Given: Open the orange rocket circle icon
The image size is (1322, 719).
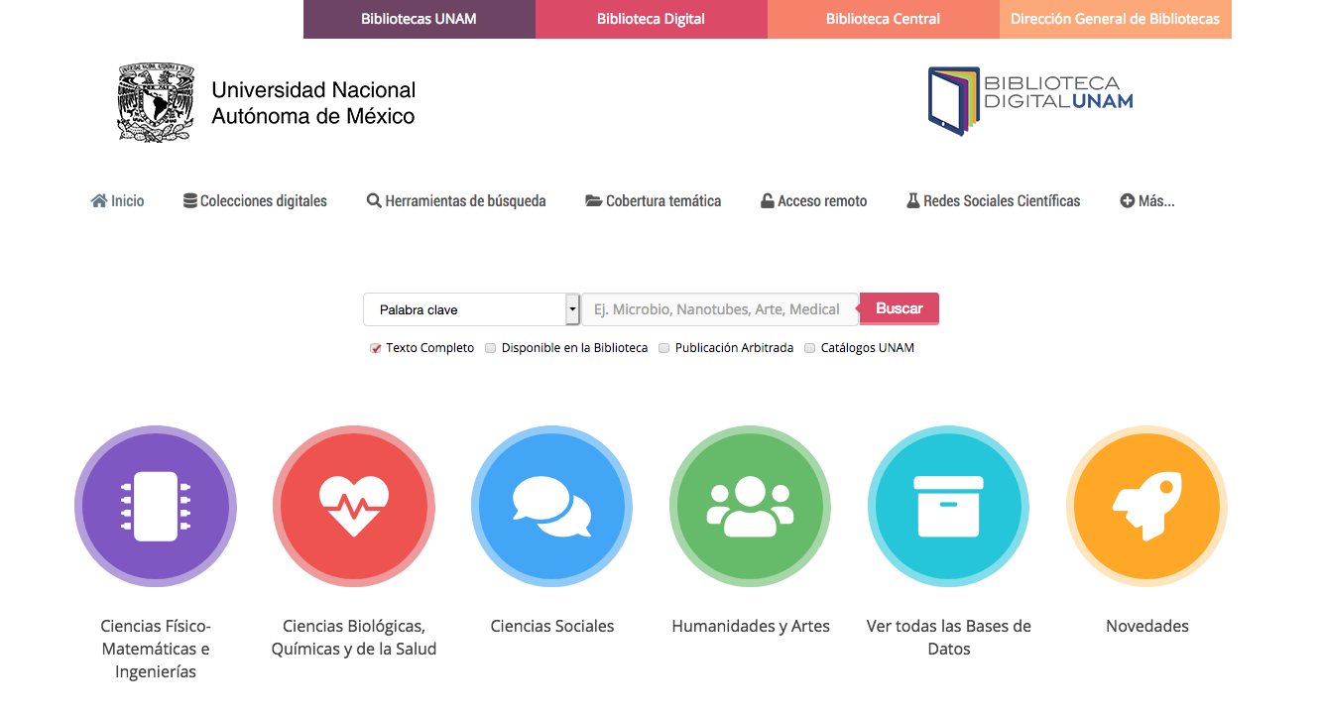Looking at the screenshot, I should (1147, 507).
